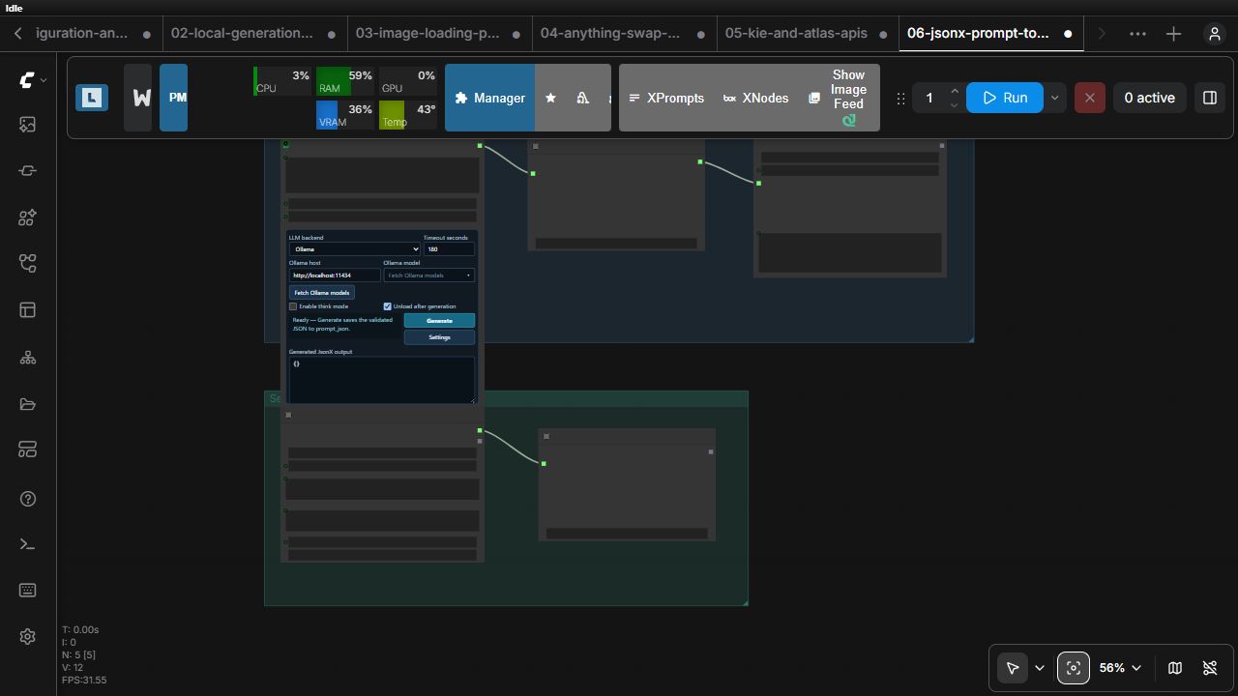
Task: Open the settings gear in sidebar
Action: (x=27, y=636)
